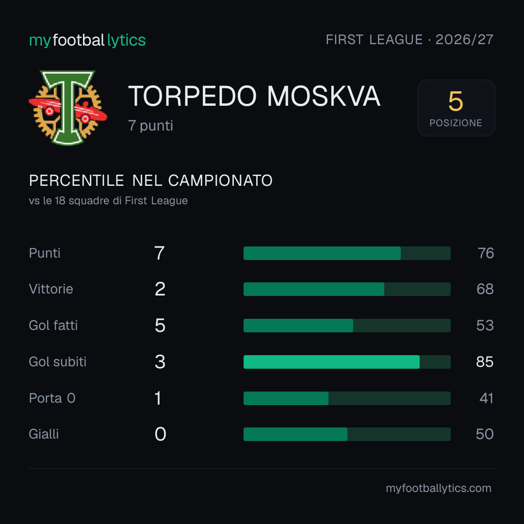The image size is (524, 524).
Task: Open the myfootballytics logo
Action: [x=87, y=40]
